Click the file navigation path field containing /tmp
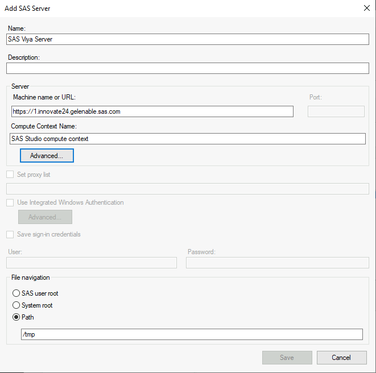376x373 pixels. (191, 334)
